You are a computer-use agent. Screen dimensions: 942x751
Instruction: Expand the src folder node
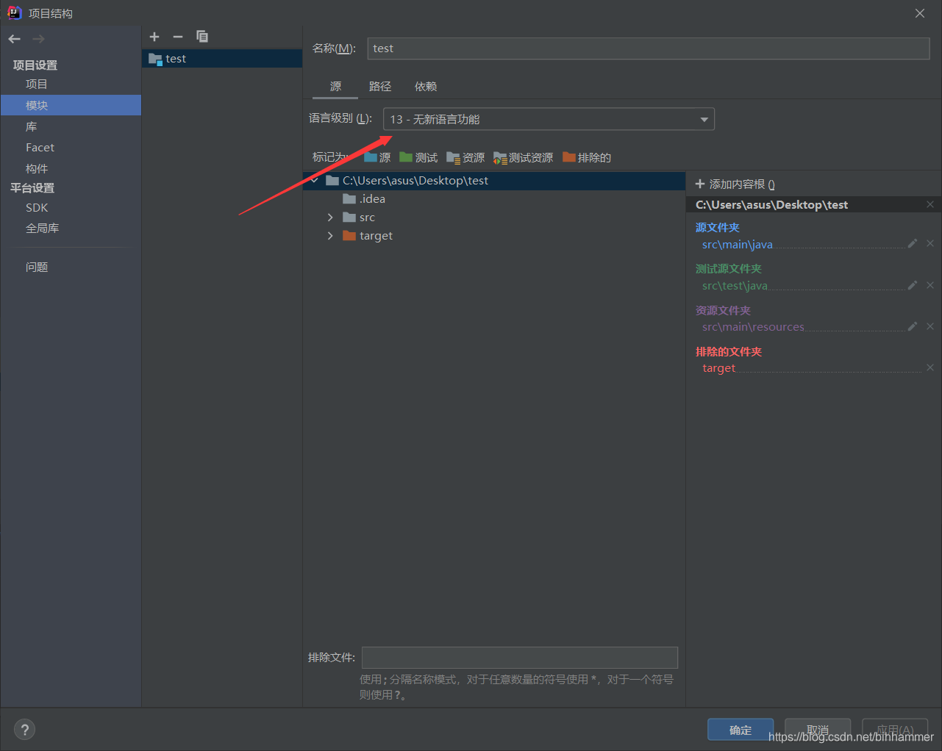pyautogui.click(x=330, y=218)
